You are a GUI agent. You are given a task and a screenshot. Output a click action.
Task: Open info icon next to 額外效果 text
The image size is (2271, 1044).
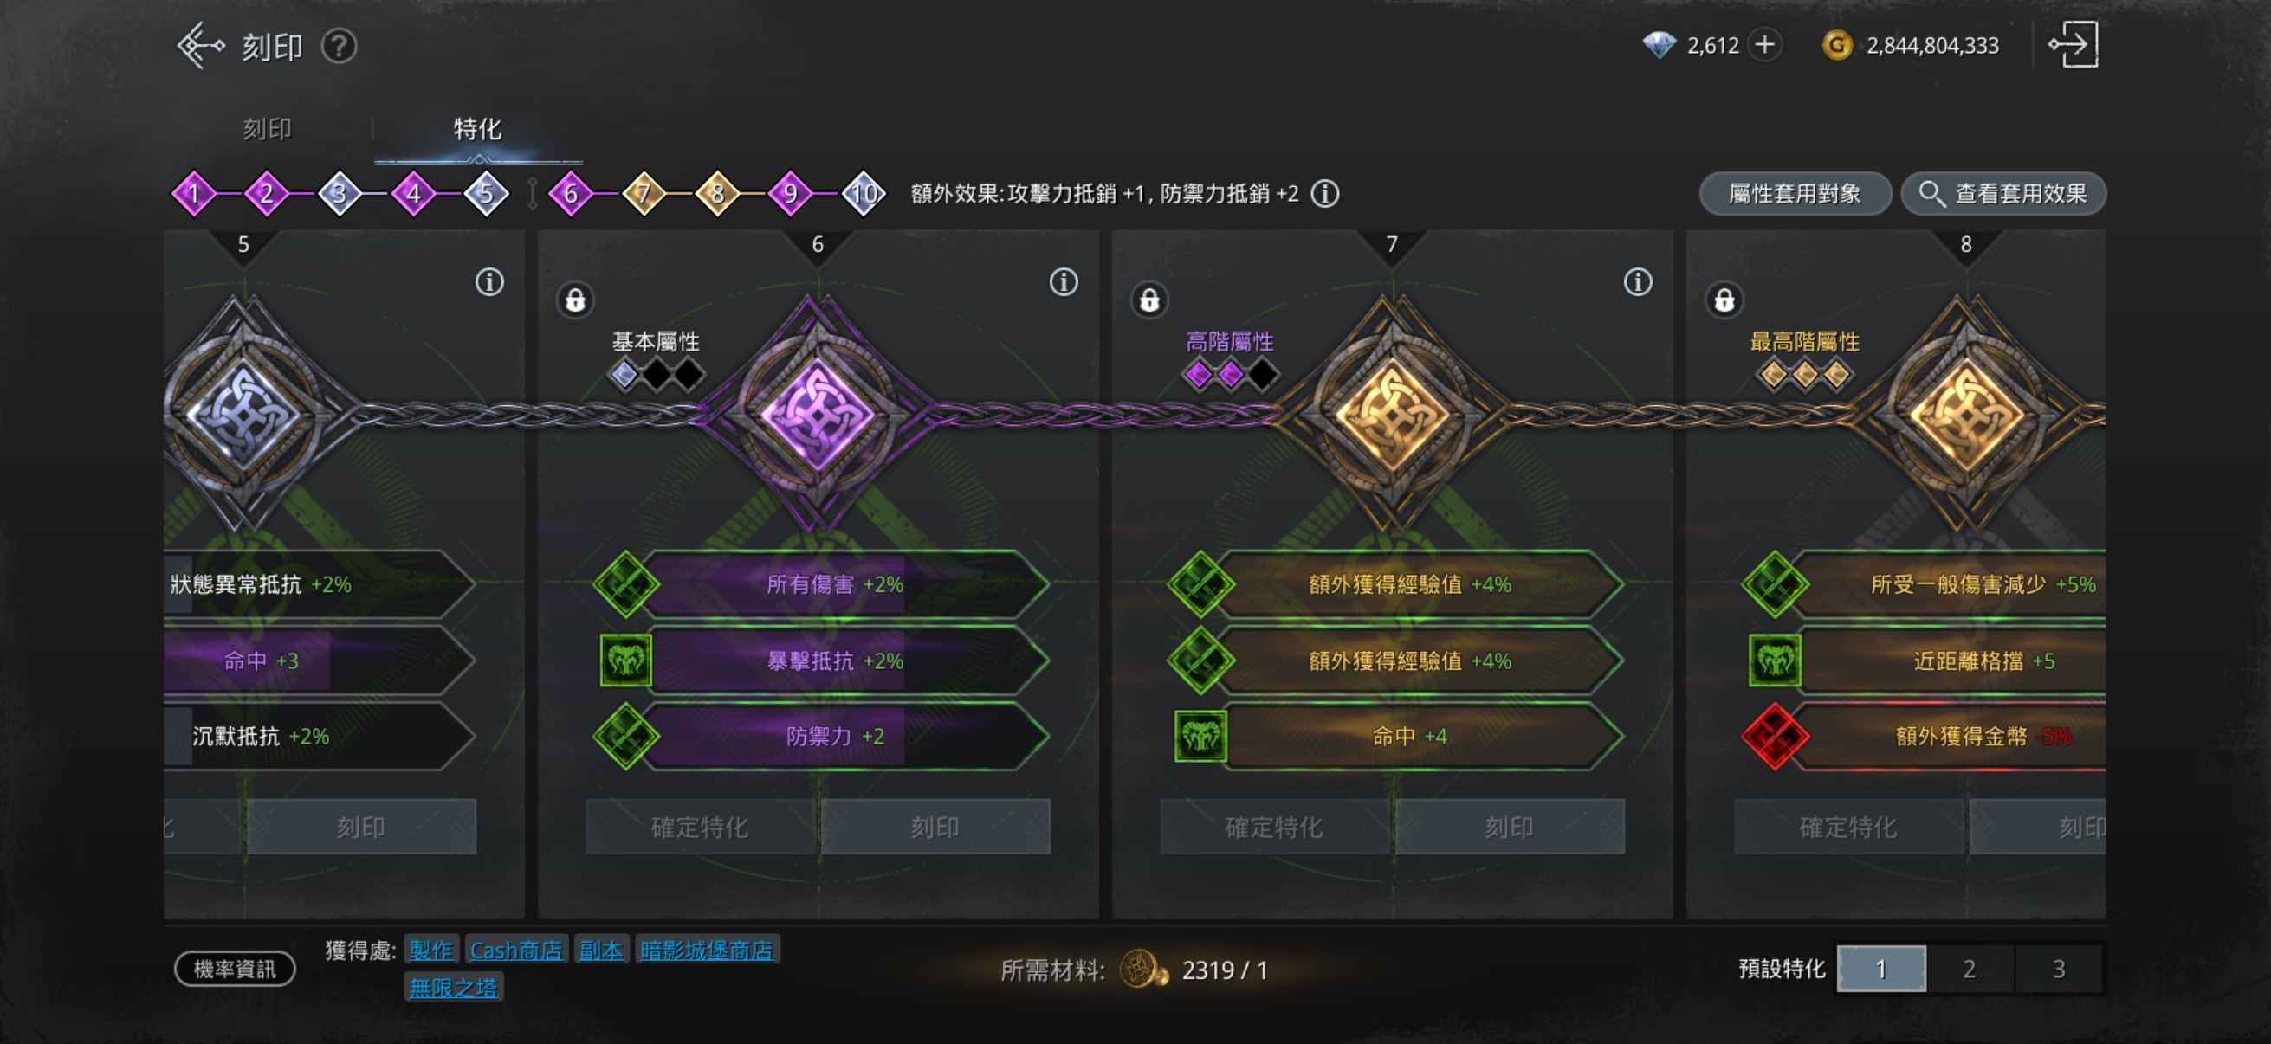coord(1324,193)
